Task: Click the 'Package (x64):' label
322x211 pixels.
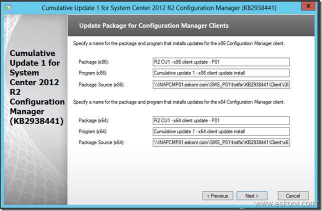Action: [x=94, y=120]
